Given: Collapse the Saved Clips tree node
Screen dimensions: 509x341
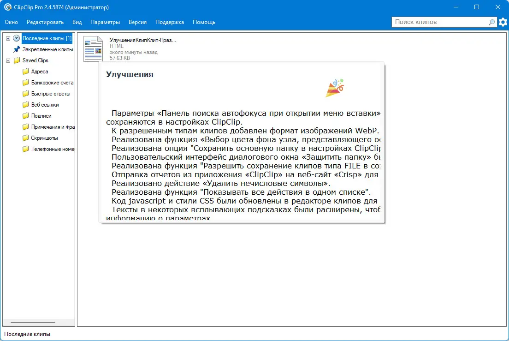Looking at the screenshot, I should (8, 60).
